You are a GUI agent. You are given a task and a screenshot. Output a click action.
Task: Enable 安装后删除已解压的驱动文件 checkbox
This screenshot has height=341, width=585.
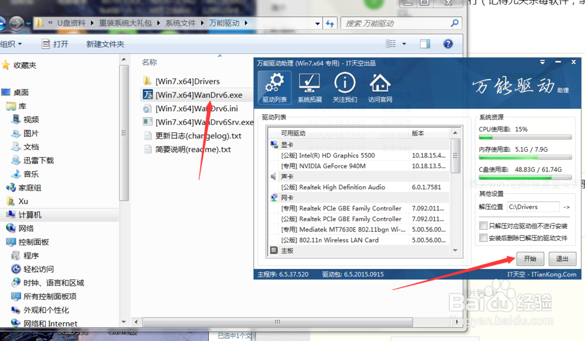(483, 238)
